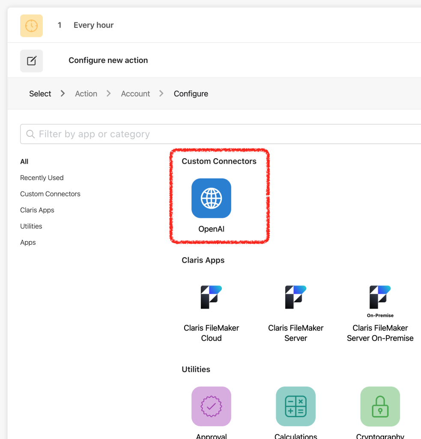Choose Claris Apps in the sidebar list
Viewport: 421px width, 439px height.
(37, 210)
